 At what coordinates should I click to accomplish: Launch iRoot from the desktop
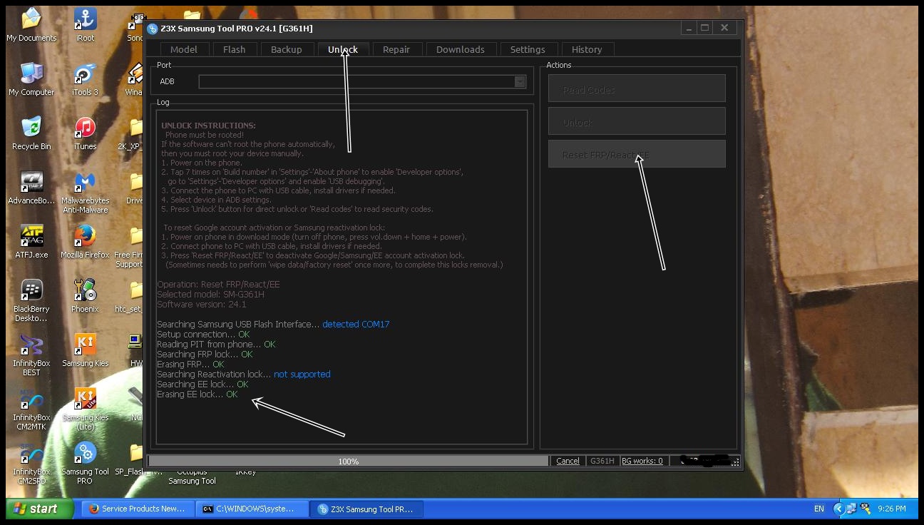(85, 25)
